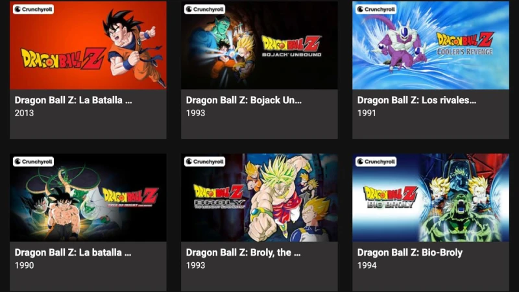This screenshot has height=292, width=519.
Task: Click Crunchyroll badge on Bojack Unbound poster
Action: (204, 9)
